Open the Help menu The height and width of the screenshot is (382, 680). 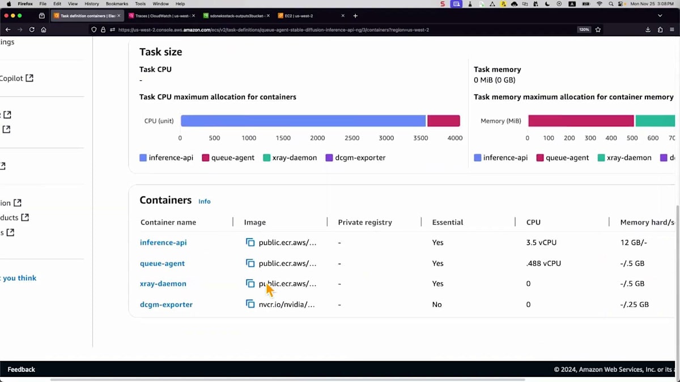tap(180, 4)
